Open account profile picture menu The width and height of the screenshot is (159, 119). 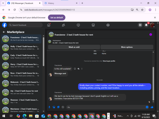(152, 25)
